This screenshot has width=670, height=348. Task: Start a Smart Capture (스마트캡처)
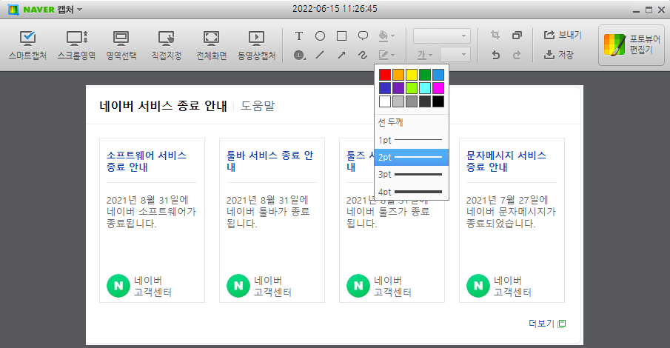[28, 45]
